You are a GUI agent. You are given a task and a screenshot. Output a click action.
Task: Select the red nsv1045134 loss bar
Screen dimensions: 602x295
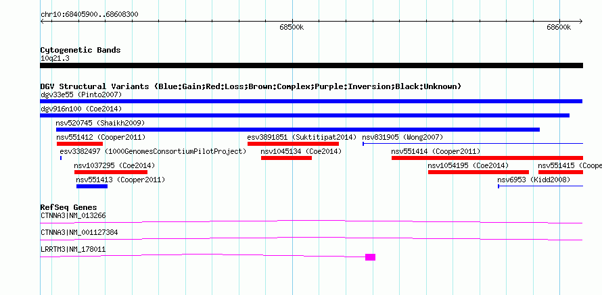(286, 158)
